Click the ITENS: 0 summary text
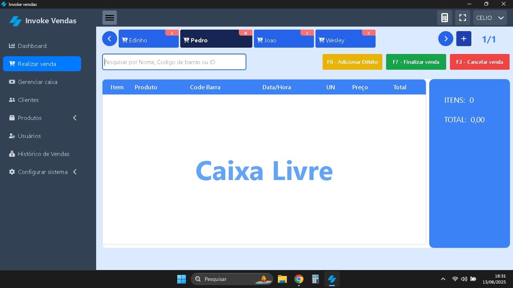Viewport: 513px width, 288px height. click(459, 100)
